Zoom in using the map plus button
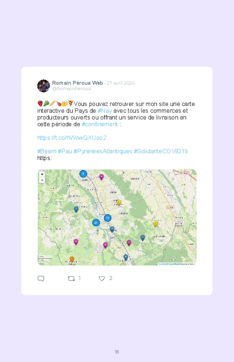The image size is (234, 362). (42, 174)
